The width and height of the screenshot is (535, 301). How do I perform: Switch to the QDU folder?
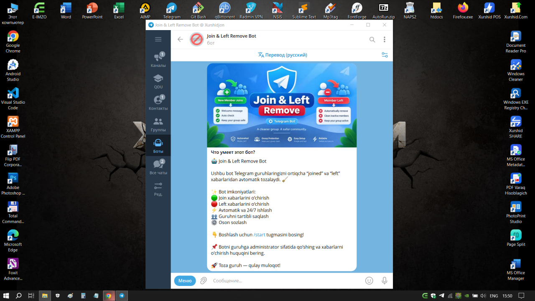158,82
